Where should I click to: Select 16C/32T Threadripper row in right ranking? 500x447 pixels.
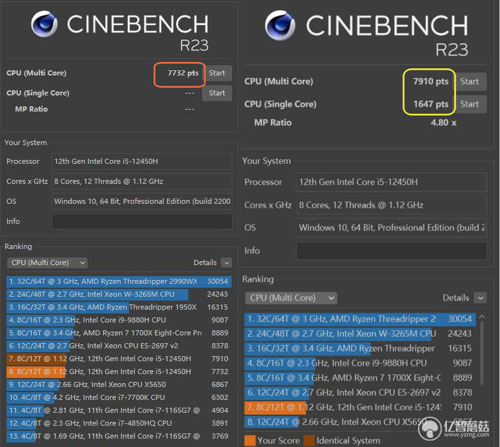tap(361, 348)
